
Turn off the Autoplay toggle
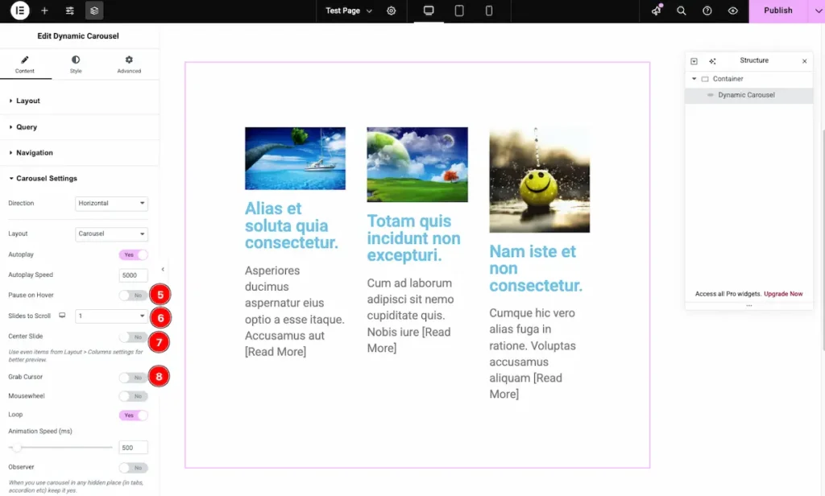coord(133,254)
